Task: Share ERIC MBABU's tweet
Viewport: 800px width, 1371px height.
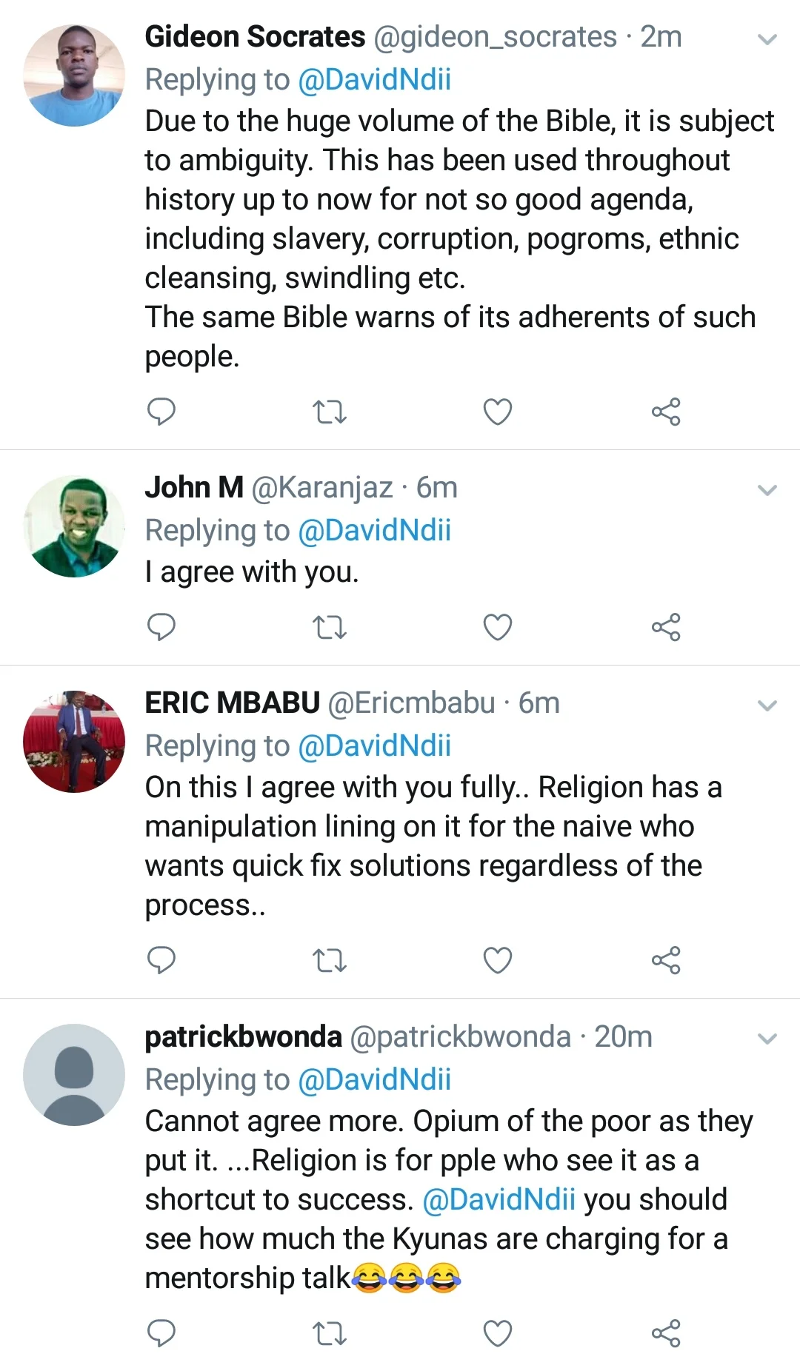Action: (666, 960)
